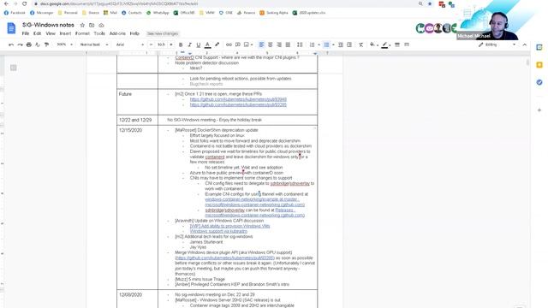Open the border width option

397,44
